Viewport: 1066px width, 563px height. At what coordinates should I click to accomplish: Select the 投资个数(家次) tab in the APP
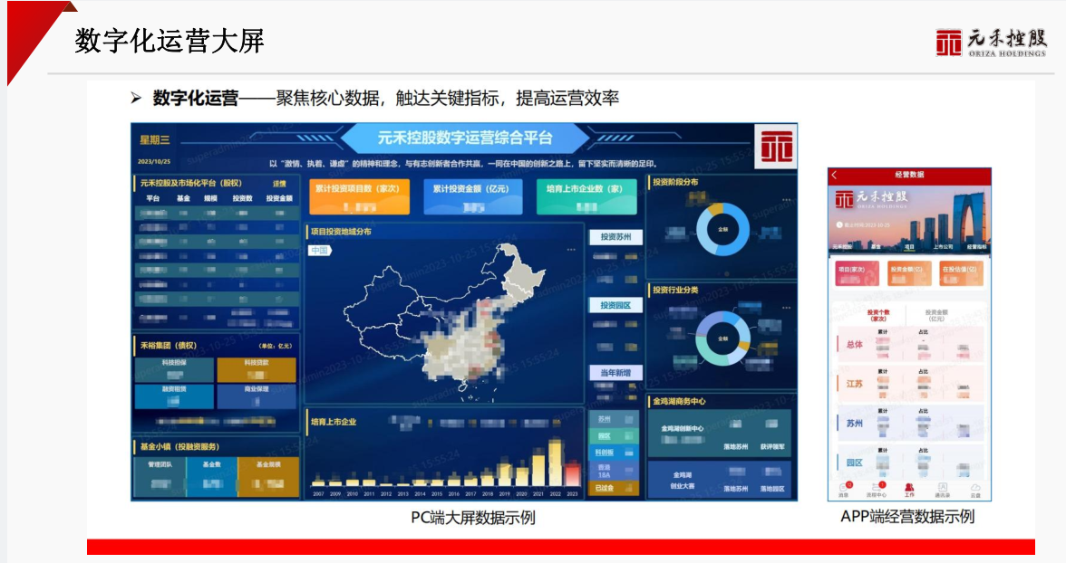(877, 316)
